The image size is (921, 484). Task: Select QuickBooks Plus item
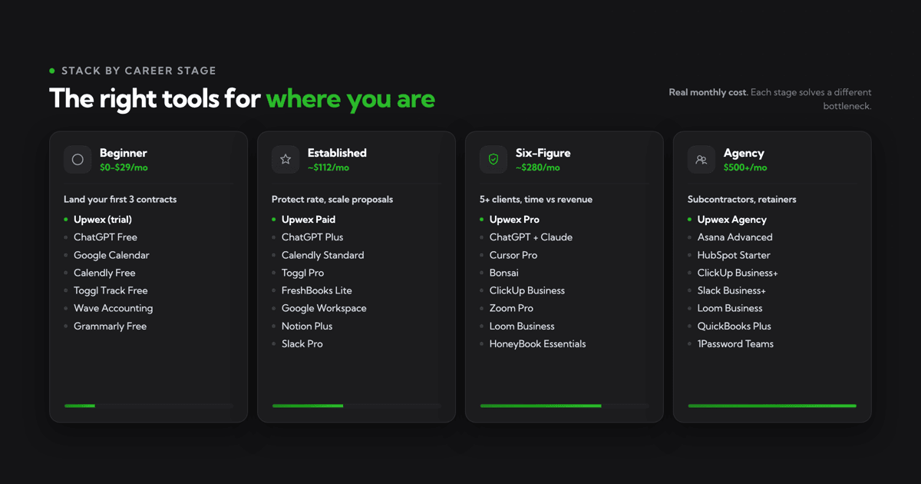[x=734, y=326]
